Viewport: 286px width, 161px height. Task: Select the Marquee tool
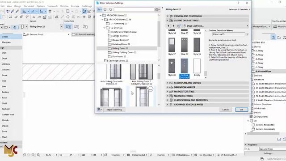coord(6,42)
